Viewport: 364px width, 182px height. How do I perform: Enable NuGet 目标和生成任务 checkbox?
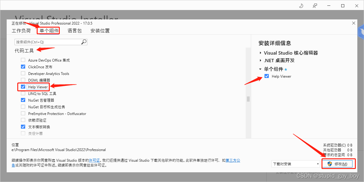pos(23,107)
